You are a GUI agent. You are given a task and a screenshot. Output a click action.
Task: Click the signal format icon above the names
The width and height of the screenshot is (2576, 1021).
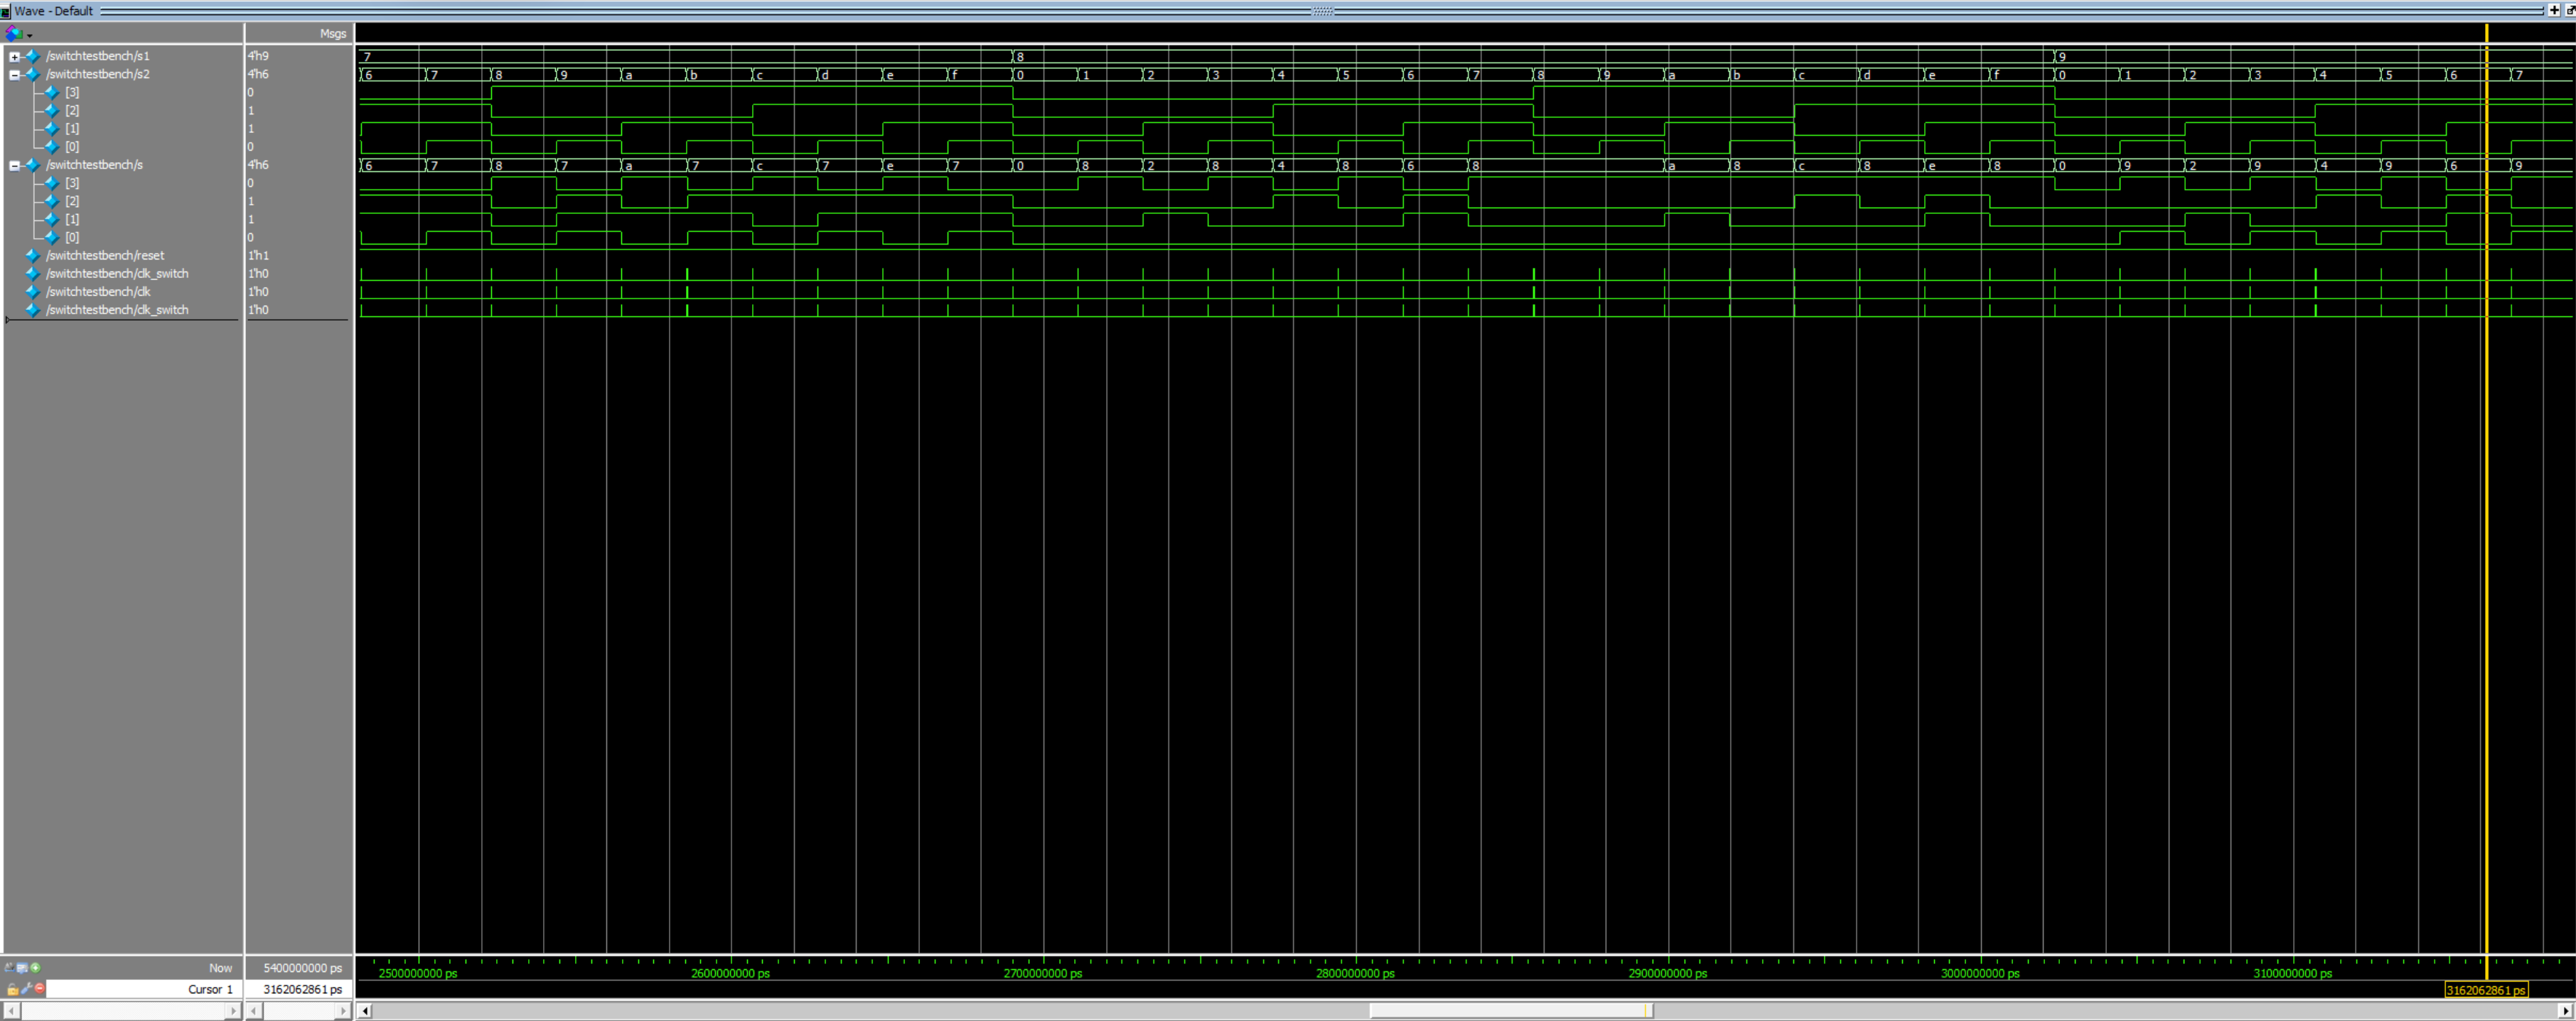pos(13,33)
